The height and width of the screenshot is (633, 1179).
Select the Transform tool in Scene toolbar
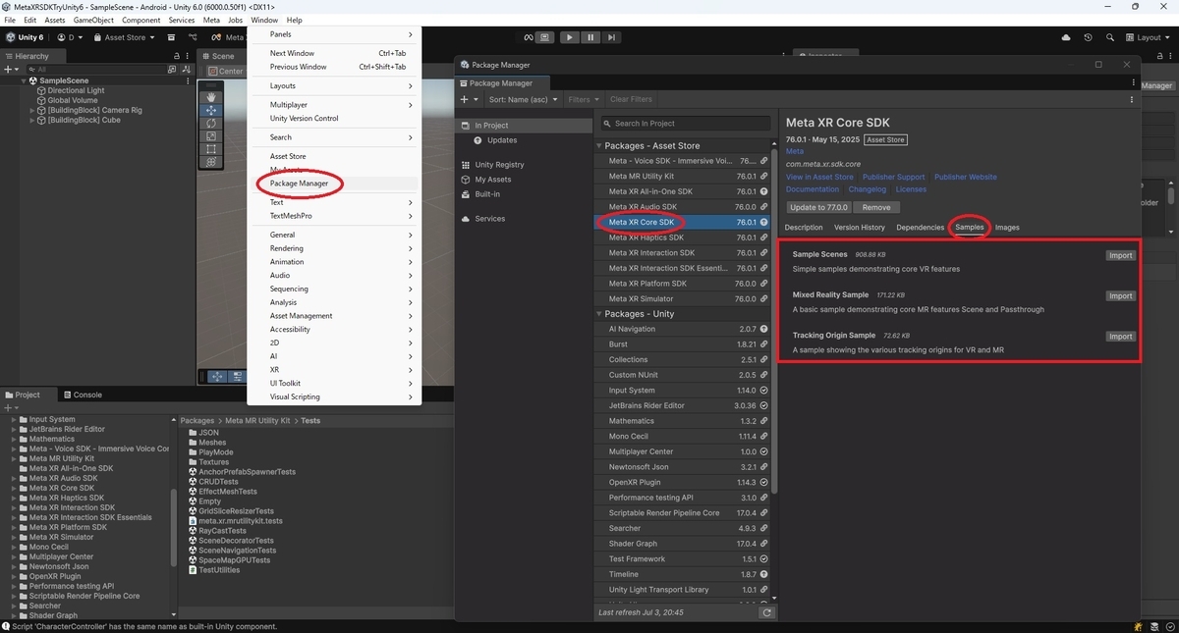point(211,162)
